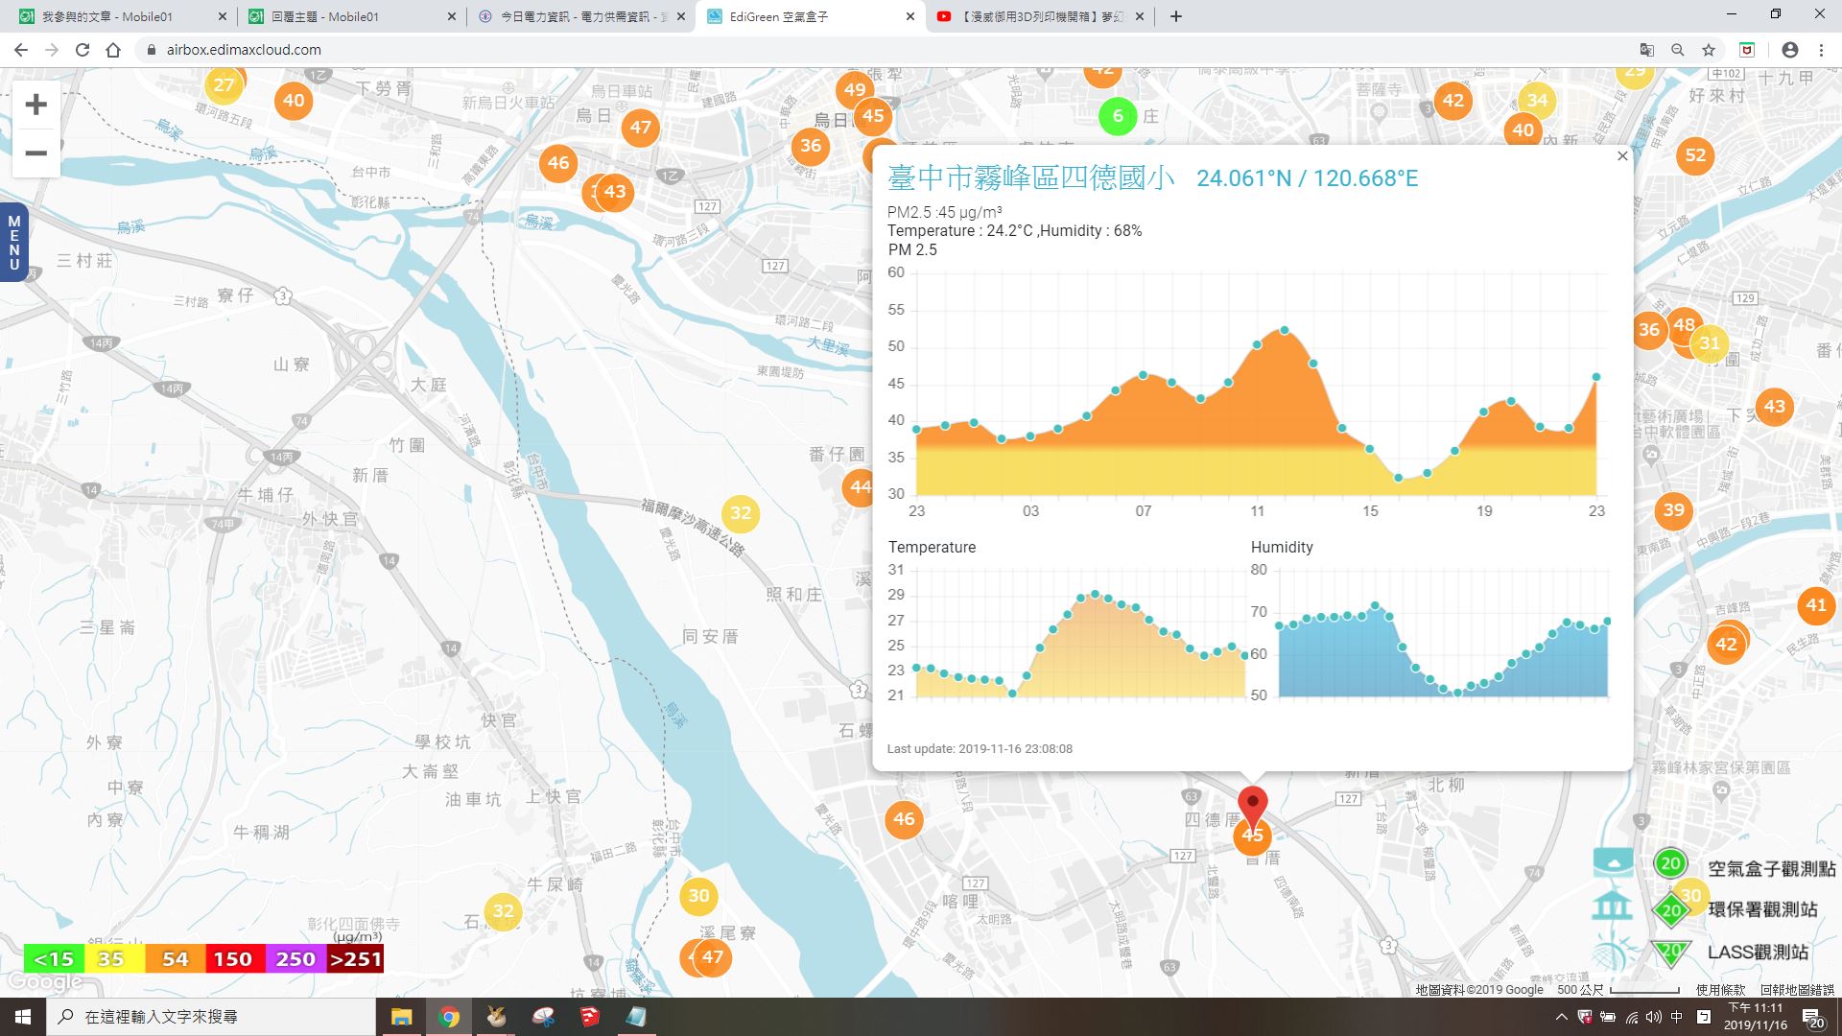
Task: Open the browser home page
Action: [113, 50]
